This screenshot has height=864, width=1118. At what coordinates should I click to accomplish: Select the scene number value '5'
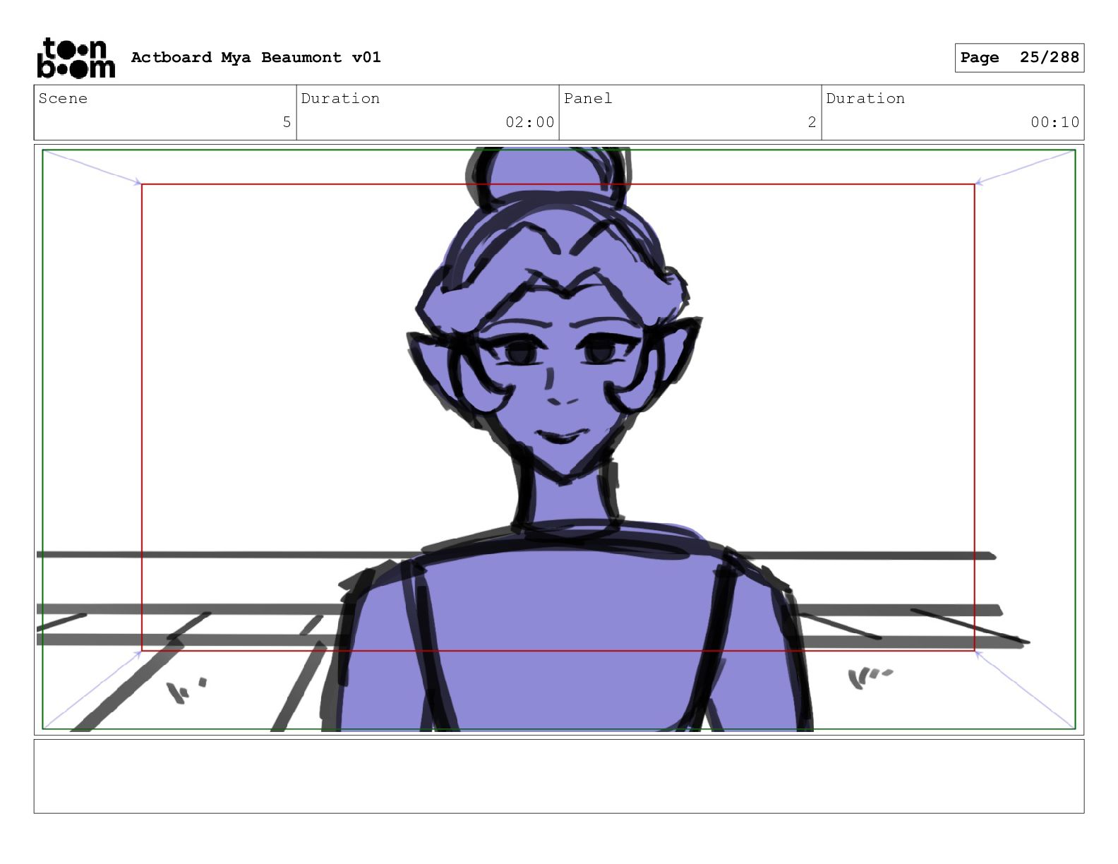pos(287,122)
